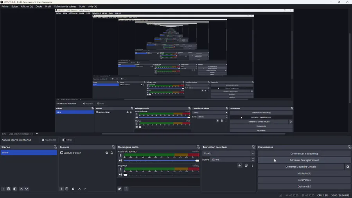Viewport: 352px width, 198px height.
Task: Select Scène in the Scènes list
Action: [x=29, y=153]
